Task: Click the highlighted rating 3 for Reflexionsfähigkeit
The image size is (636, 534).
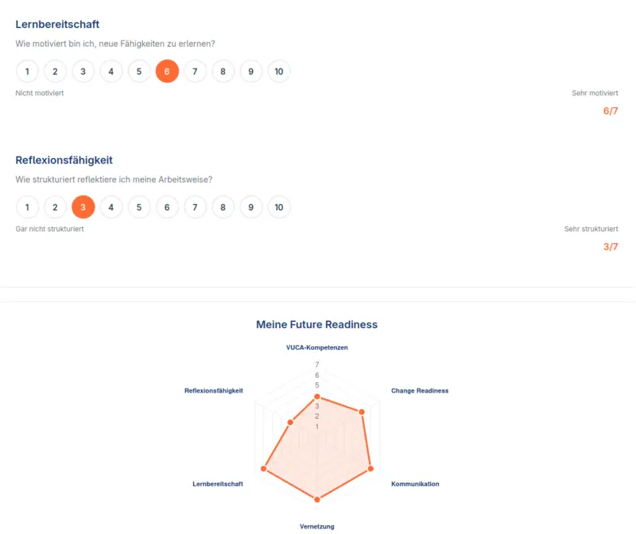Action: click(x=83, y=207)
